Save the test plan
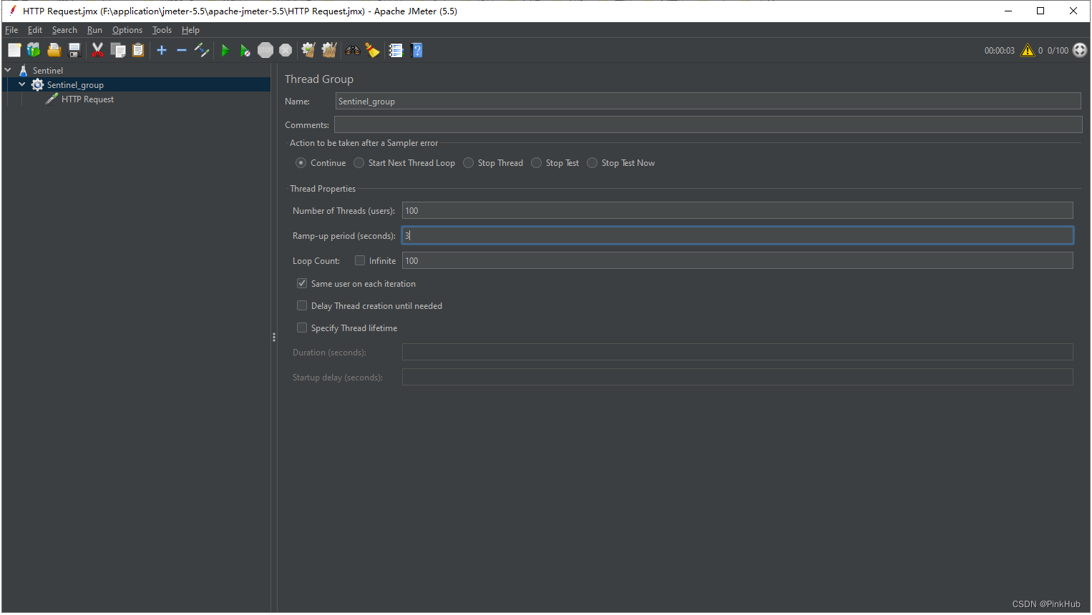 [74, 50]
